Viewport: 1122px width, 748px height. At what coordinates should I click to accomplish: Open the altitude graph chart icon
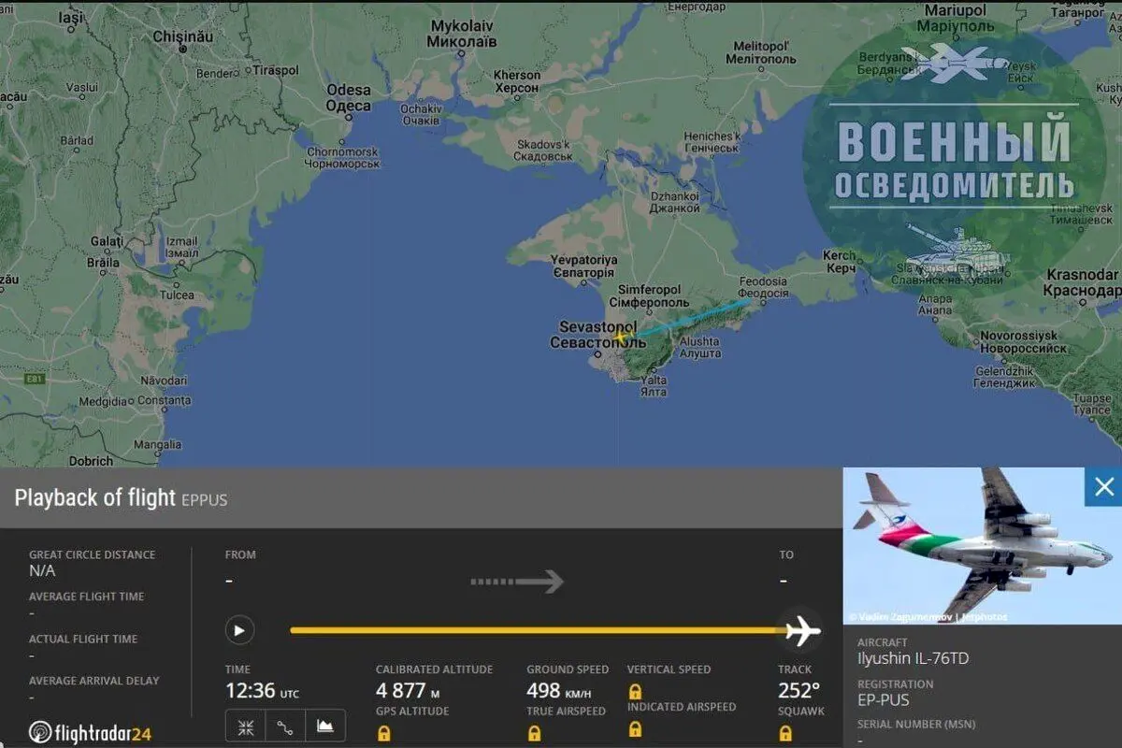click(x=325, y=726)
